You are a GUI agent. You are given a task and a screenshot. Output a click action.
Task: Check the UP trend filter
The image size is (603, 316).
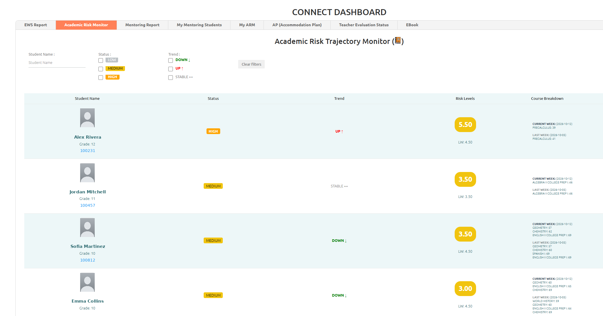171,69
